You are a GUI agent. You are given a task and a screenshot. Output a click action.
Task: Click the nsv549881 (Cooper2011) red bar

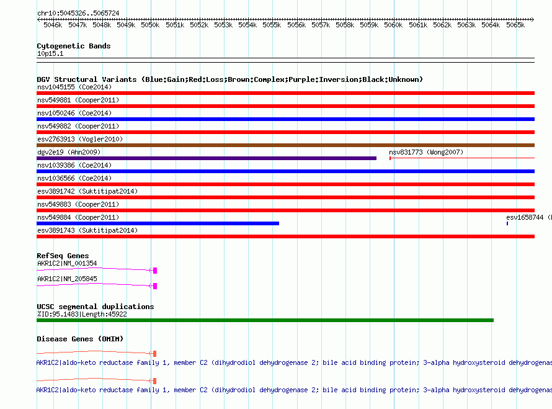tap(285, 106)
